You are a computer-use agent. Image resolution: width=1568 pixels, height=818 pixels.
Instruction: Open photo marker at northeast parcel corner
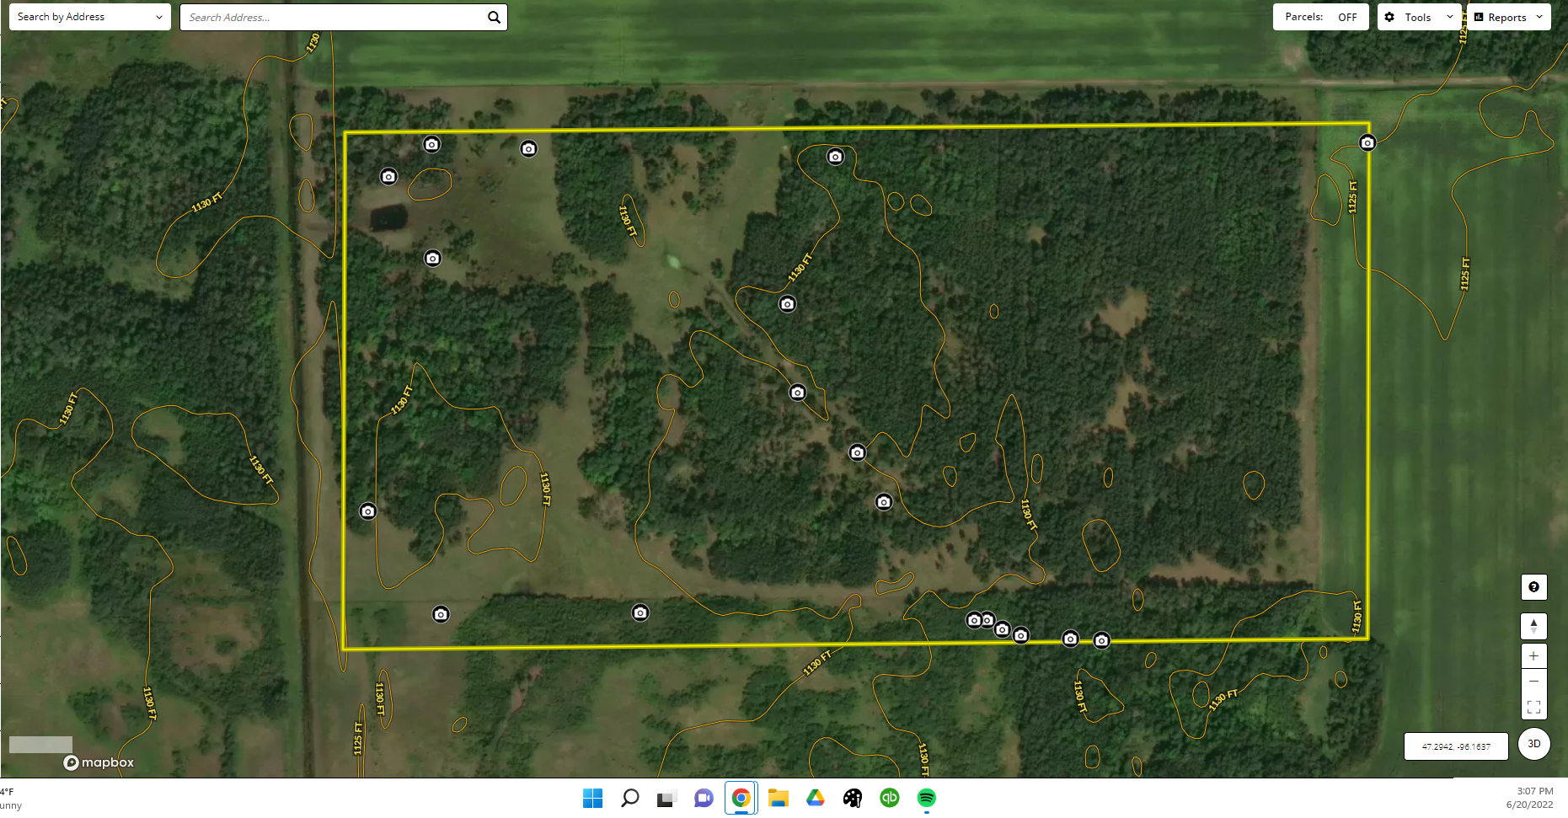1367,143
